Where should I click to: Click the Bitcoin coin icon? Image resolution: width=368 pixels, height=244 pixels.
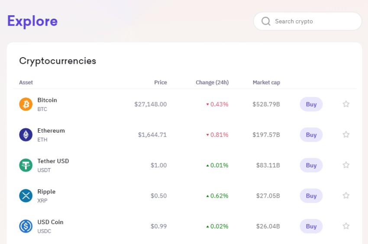click(26, 104)
